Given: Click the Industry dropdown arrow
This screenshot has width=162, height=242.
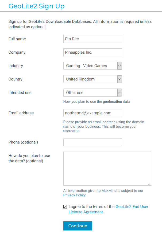Looking at the screenshot, I should coord(120,65).
